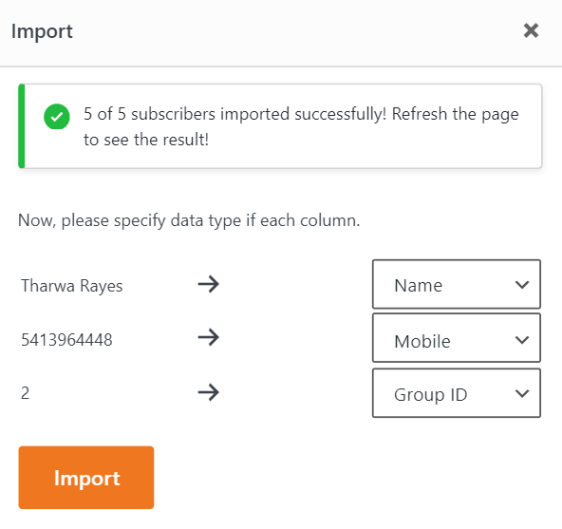Open the Mobile column type dropdown
The image size is (562, 529).
[457, 338]
